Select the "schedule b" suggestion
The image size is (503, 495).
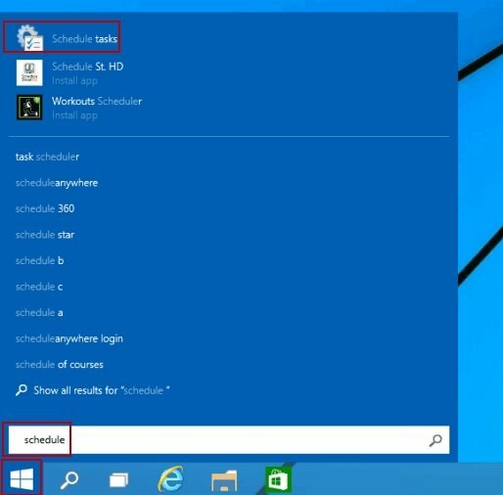[x=39, y=260]
